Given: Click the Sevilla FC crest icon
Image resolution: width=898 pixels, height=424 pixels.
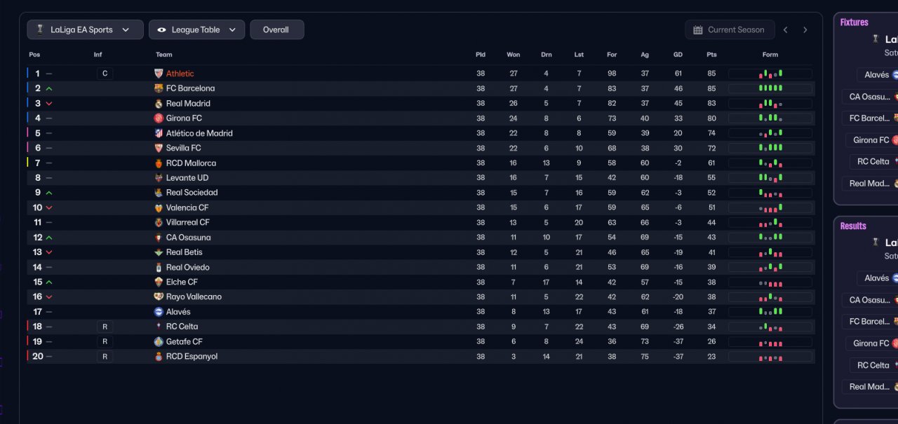Looking at the screenshot, I should (159, 148).
